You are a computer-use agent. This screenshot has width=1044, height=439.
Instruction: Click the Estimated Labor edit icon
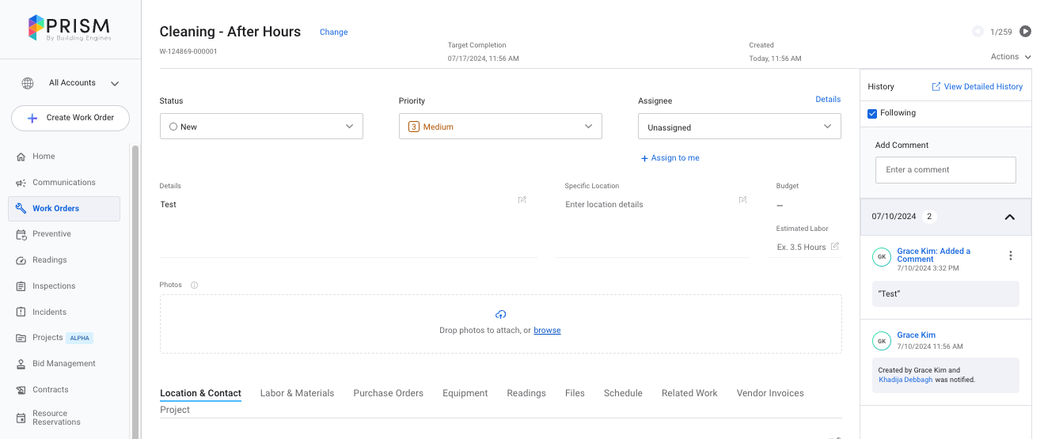(834, 247)
